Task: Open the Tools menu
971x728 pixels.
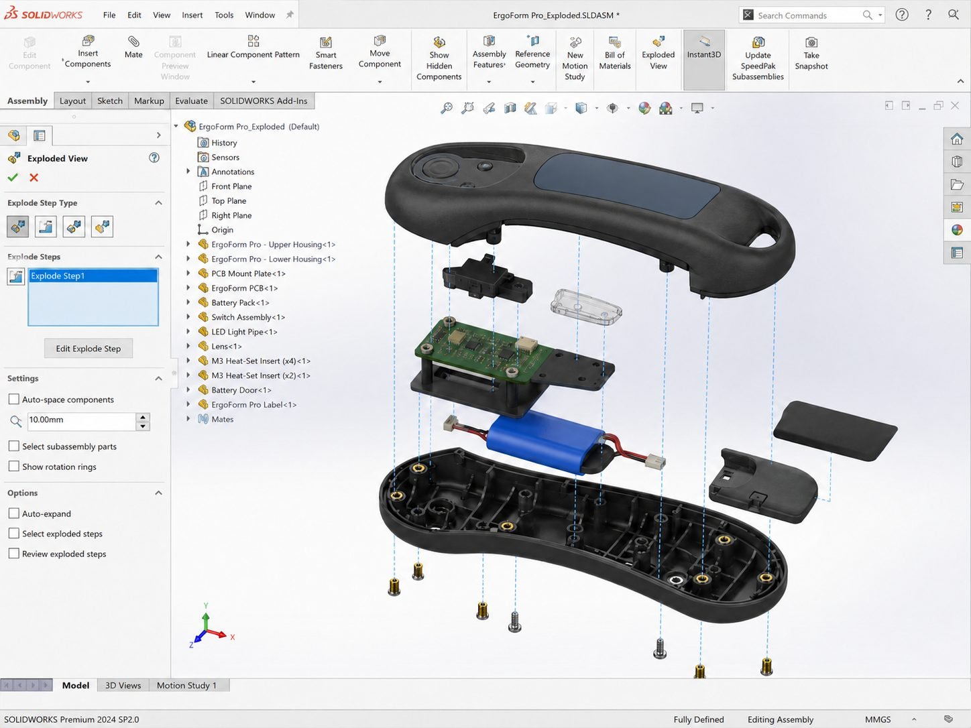Action: click(x=224, y=15)
